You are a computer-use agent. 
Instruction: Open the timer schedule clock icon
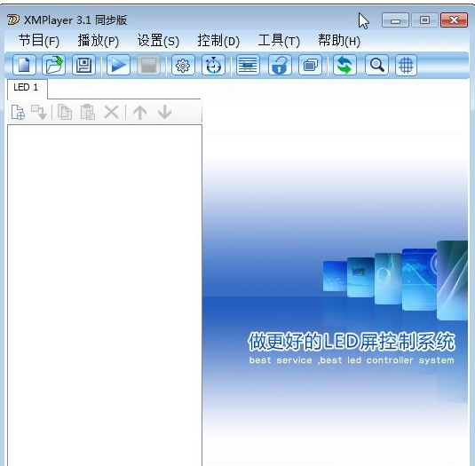coord(214,65)
